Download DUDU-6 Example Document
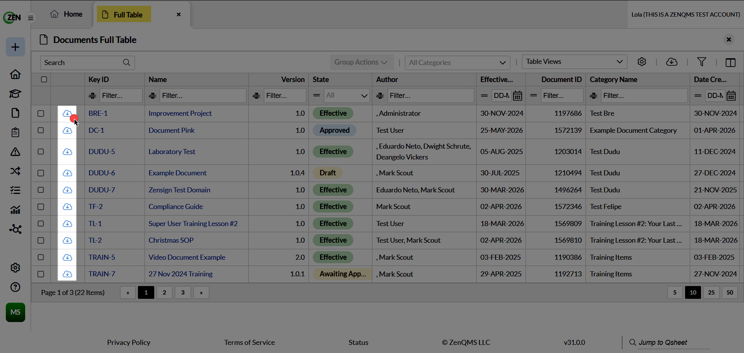 click(67, 173)
